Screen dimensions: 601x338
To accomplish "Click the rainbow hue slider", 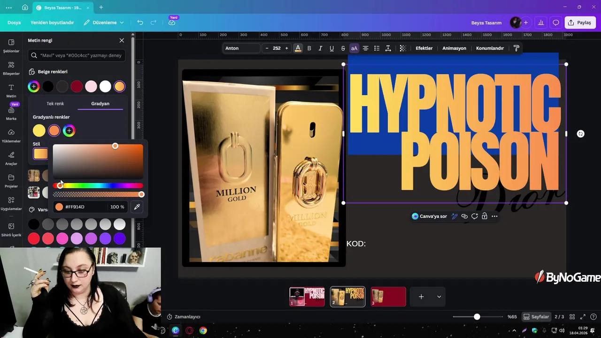I will (98, 185).
